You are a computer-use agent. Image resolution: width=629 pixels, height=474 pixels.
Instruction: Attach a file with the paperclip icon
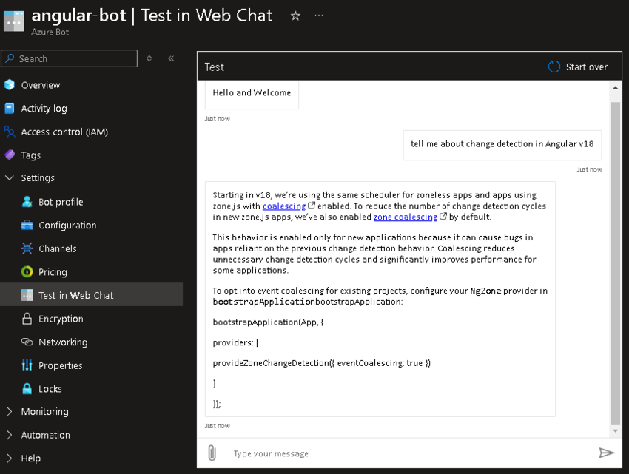[x=212, y=453]
